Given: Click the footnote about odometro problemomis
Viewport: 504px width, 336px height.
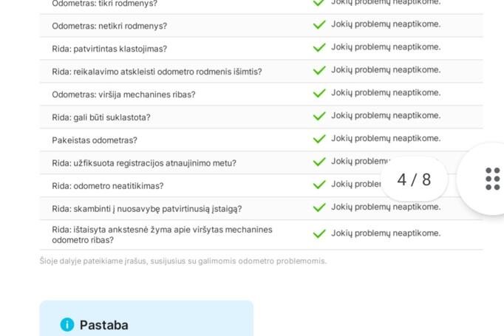Looking at the screenshot, I should 183,261.
